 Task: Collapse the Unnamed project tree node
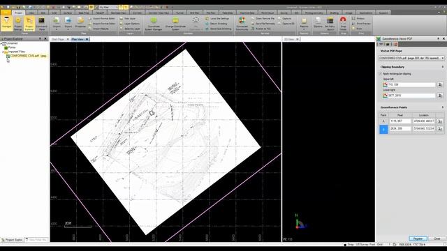[x=1, y=43]
